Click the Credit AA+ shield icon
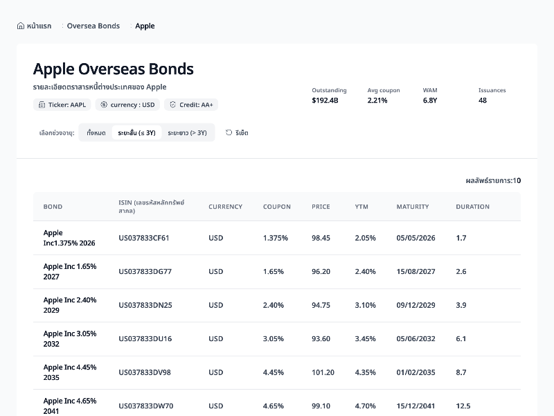554x416 pixels. coord(172,105)
